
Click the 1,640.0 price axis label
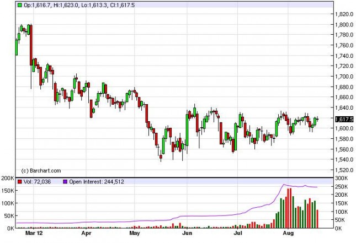point(344,107)
